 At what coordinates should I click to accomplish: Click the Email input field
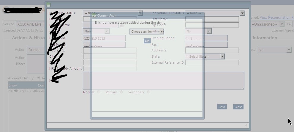pos(110,62)
